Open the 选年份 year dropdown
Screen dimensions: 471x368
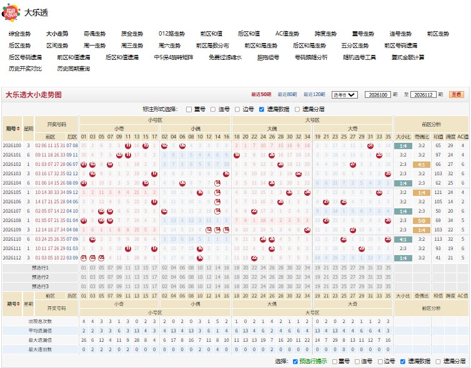pyautogui.click(x=345, y=95)
